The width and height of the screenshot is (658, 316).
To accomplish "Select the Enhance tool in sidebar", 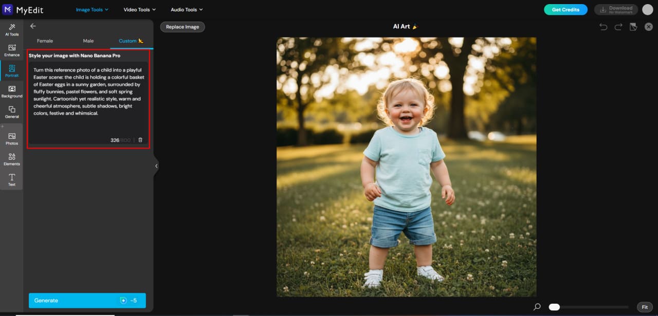I will coord(11,50).
